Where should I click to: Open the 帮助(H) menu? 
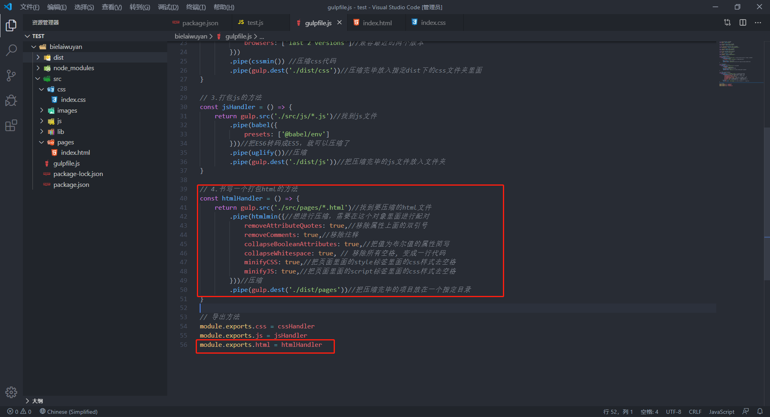224,7
